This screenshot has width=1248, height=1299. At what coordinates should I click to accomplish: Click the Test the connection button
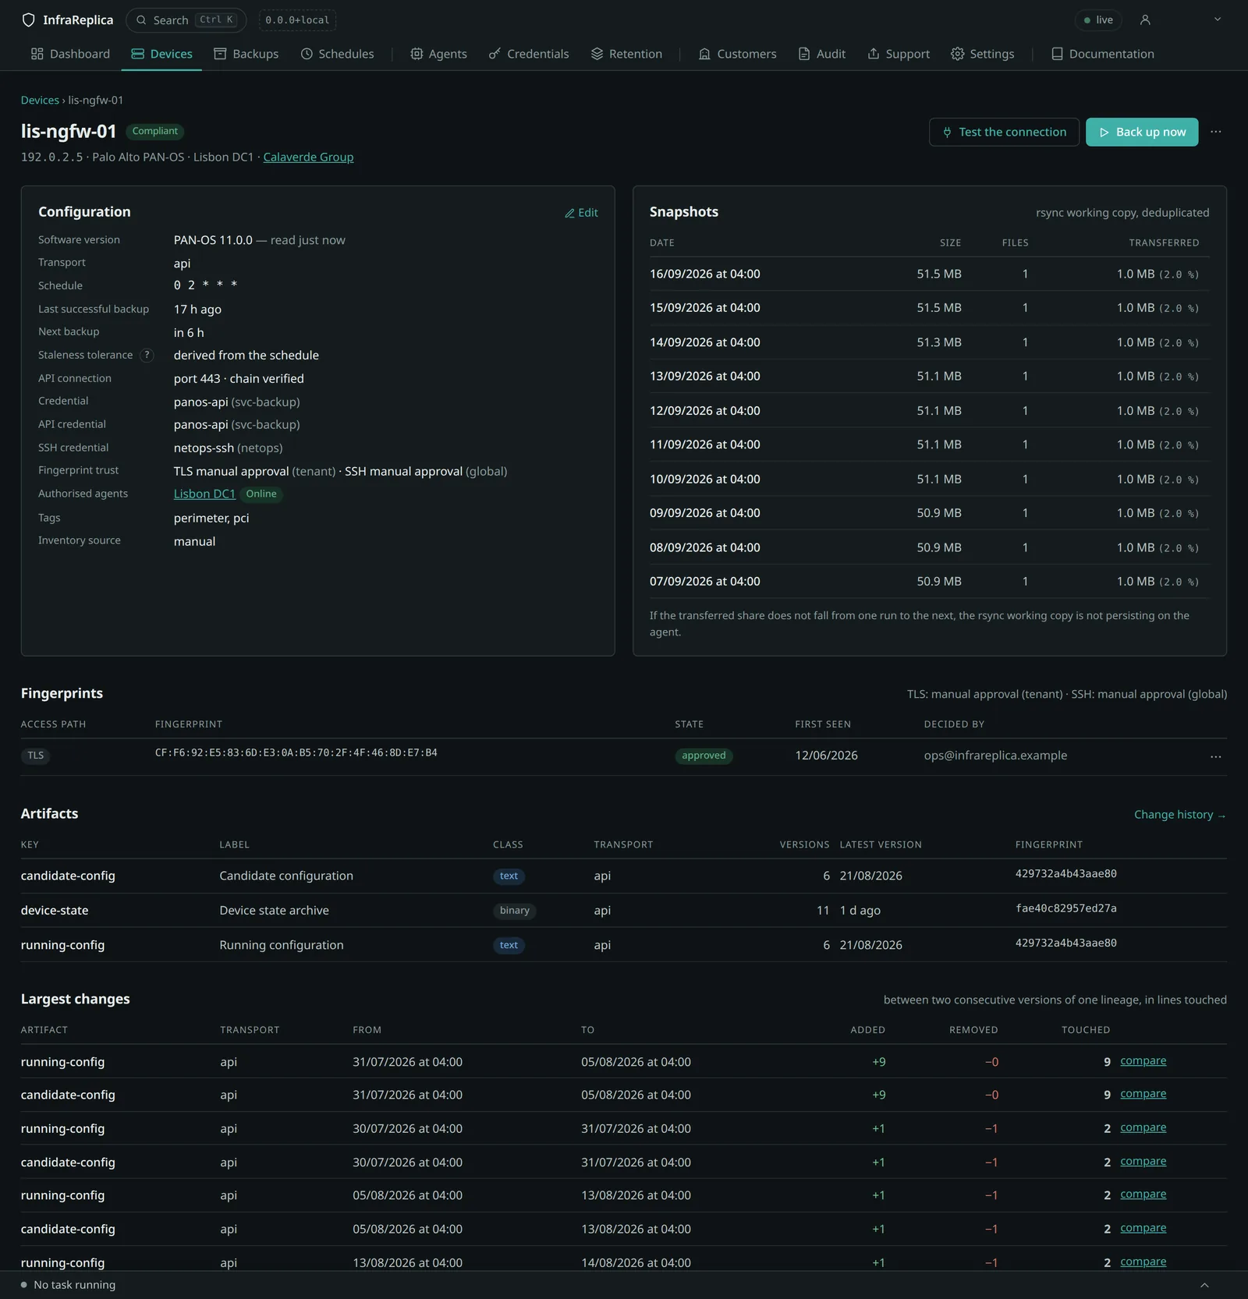1004,132
